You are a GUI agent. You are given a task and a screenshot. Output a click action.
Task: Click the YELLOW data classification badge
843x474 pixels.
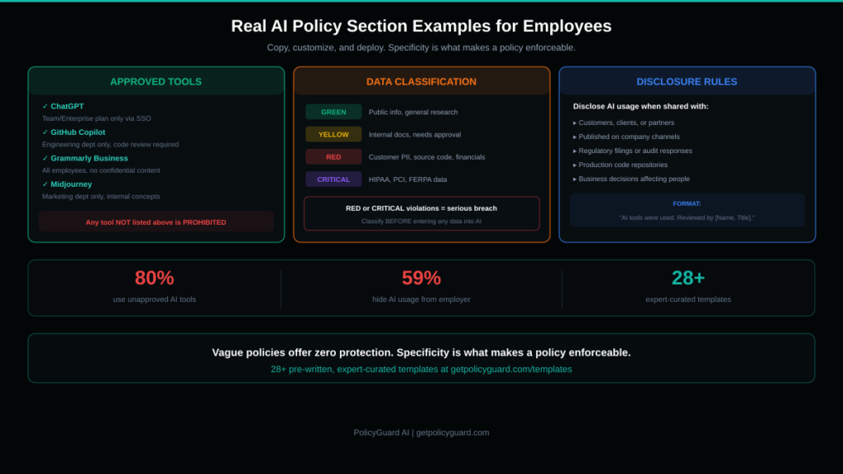point(333,134)
